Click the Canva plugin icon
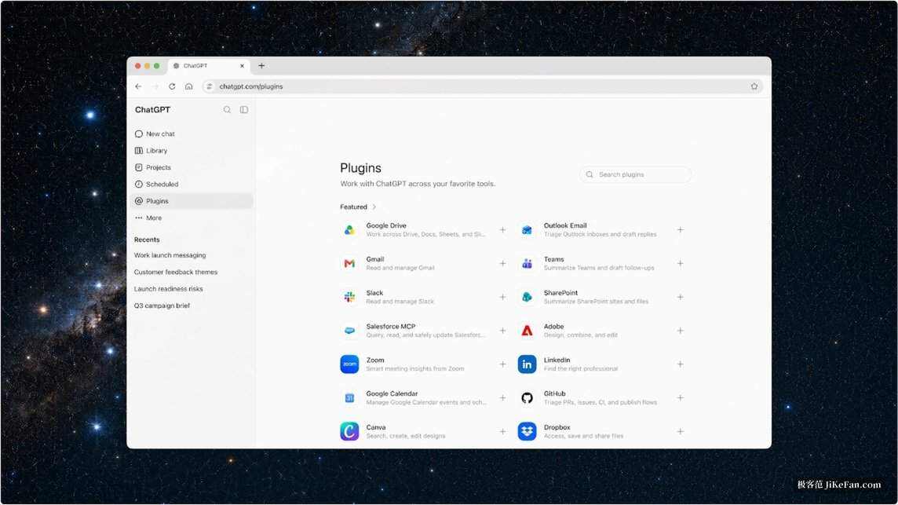Screen dimensions: 898x505 (349, 431)
